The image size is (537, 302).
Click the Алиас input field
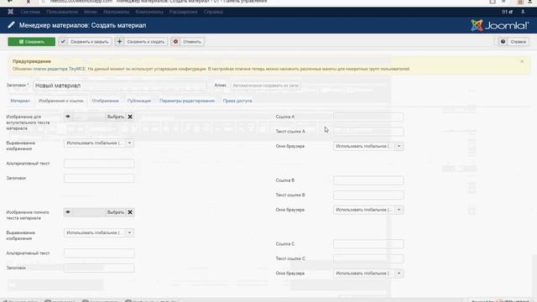pyautogui.click(x=265, y=86)
